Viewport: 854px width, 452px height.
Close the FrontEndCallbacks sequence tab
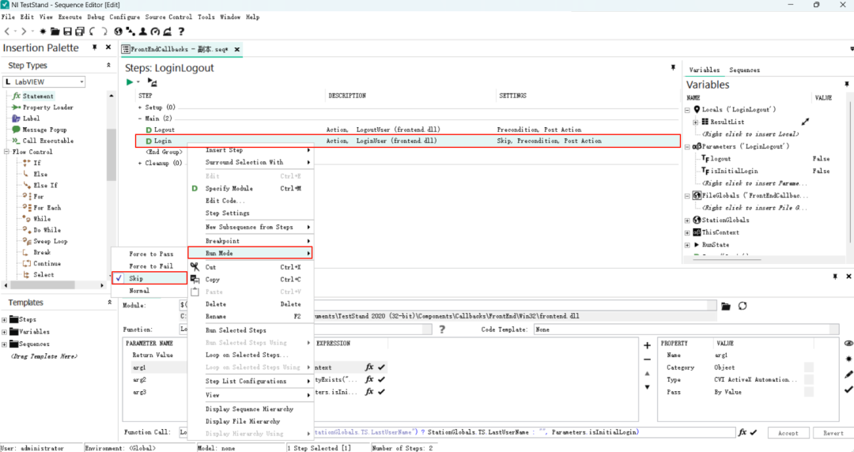[x=237, y=49]
